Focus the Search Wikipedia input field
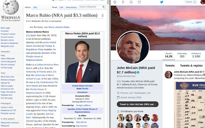Viewport: 205px width, 128px height. (x=91, y=7)
